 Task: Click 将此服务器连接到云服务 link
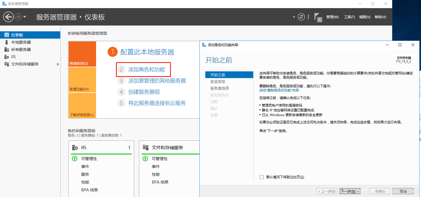[x=157, y=103]
